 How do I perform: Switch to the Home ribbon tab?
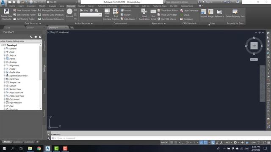(x=12, y=6)
